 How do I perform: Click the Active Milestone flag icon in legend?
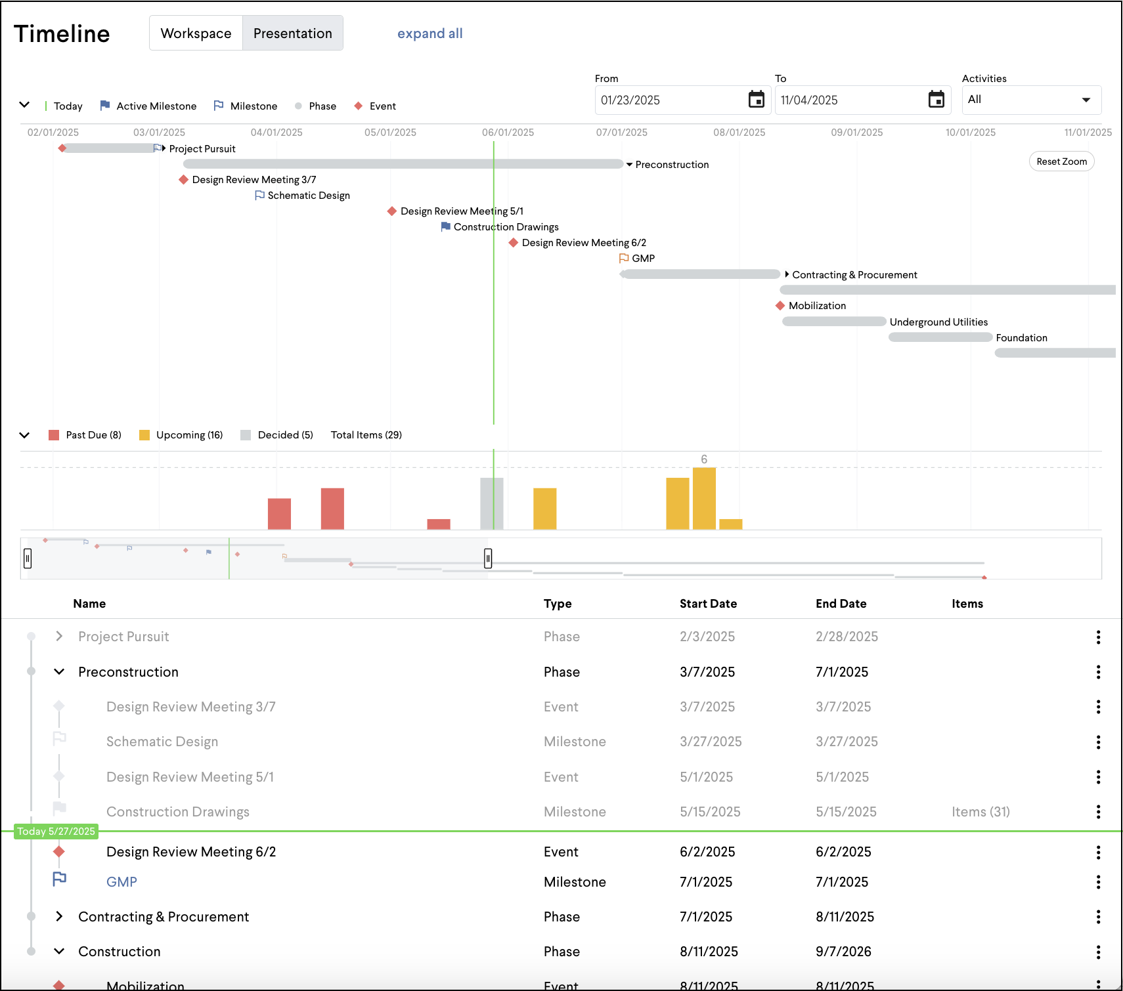click(104, 105)
